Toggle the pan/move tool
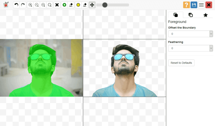This screenshot has height=126, width=215. (92, 5)
